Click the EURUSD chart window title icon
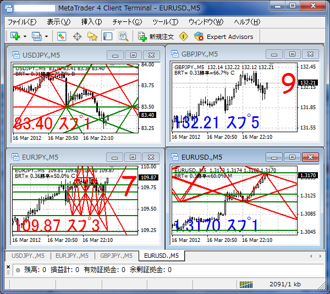 pos(175,157)
